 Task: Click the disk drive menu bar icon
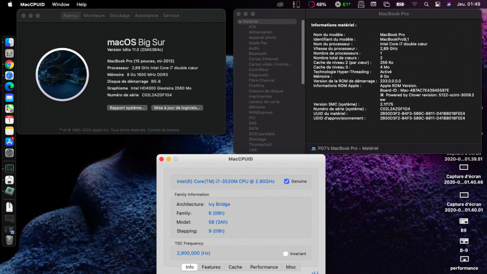point(361,4)
